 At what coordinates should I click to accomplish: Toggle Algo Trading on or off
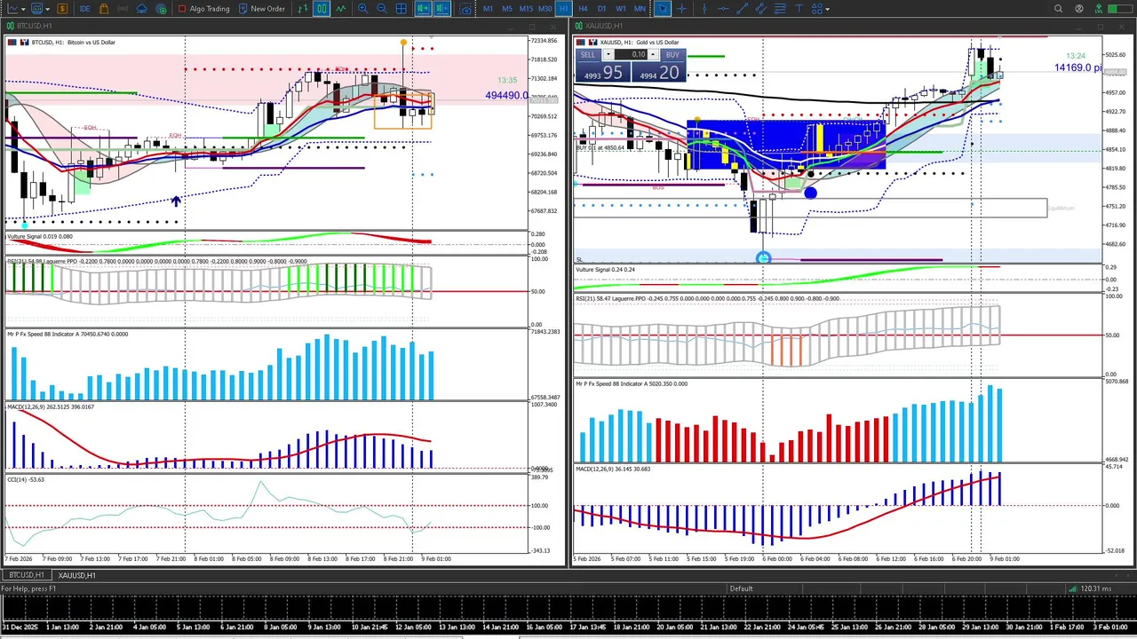(204, 9)
